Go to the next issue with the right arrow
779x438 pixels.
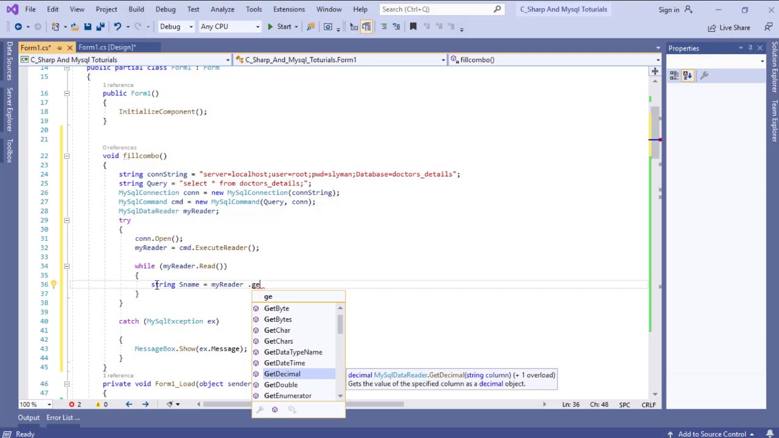pos(145,405)
